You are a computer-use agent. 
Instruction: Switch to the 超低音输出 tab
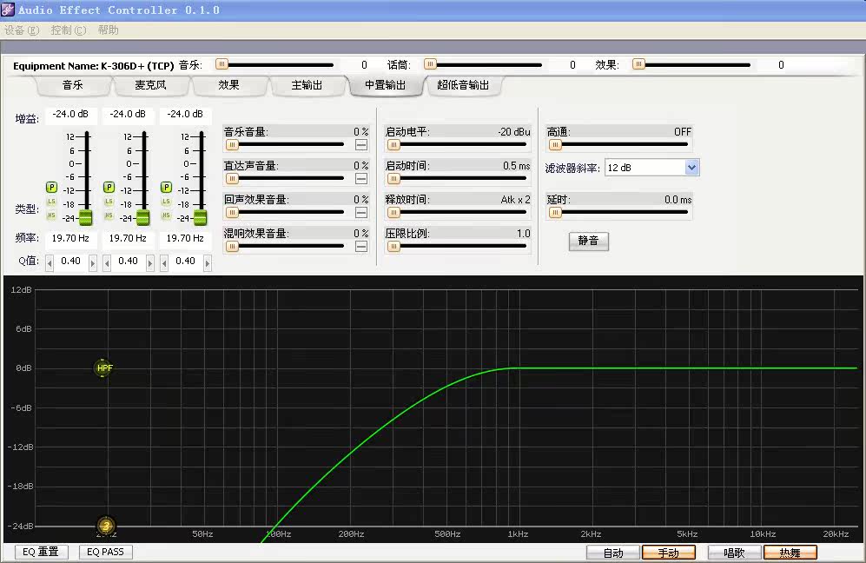463,85
